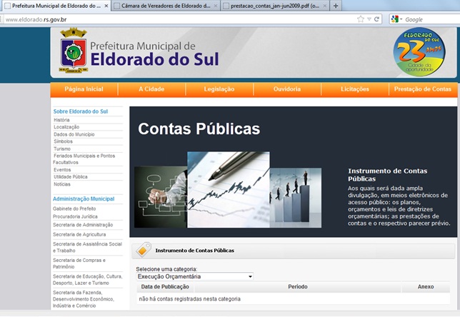Open the Administração Municipal heading link
The height and width of the screenshot is (317, 460).
point(84,198)
